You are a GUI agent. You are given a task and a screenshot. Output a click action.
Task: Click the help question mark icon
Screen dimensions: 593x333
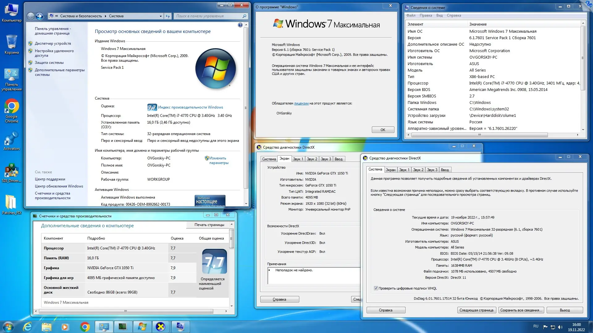click(x=240, y=25)
